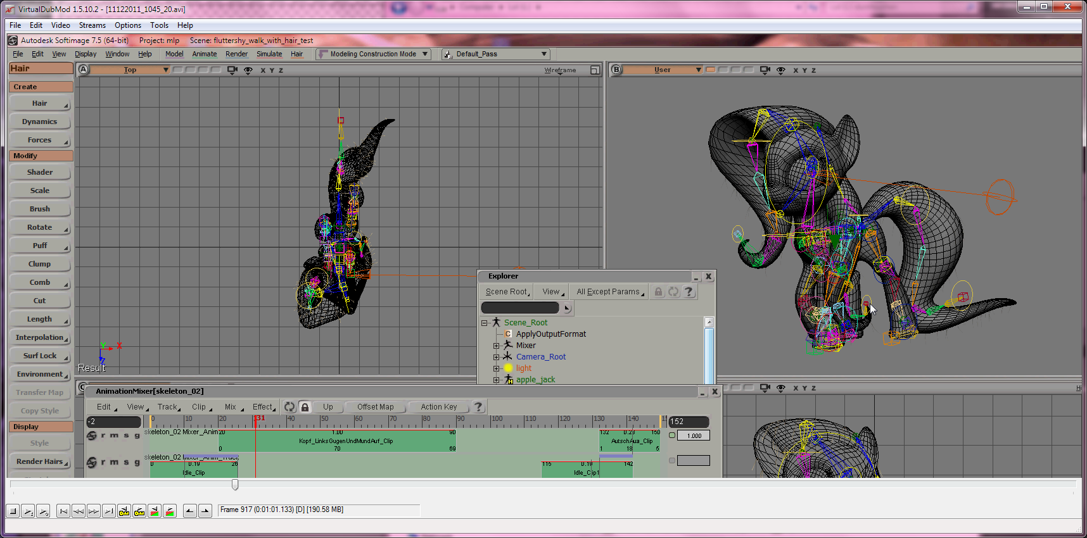
Task: Click the Explorer help question mark icon
Action: (689, 292)
